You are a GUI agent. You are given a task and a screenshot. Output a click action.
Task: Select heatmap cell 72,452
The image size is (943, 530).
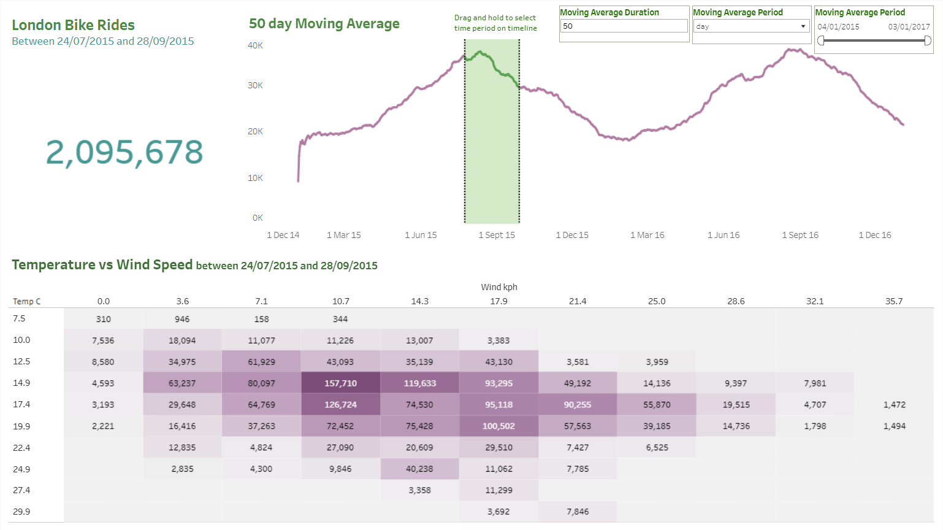coord(340,426)
